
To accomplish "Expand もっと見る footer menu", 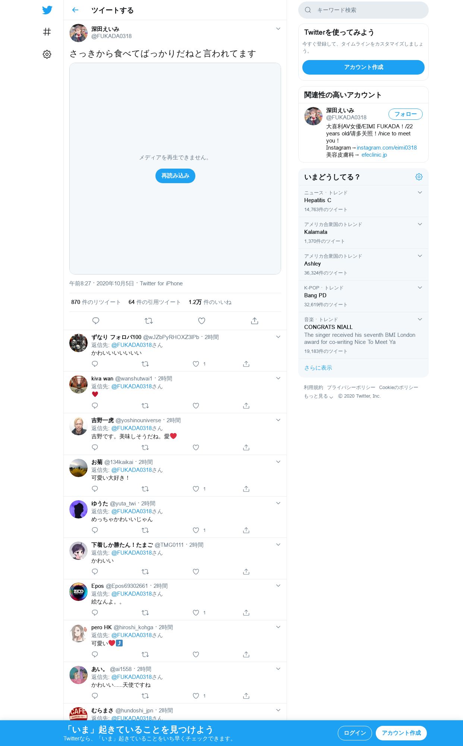I will point(318,396).
